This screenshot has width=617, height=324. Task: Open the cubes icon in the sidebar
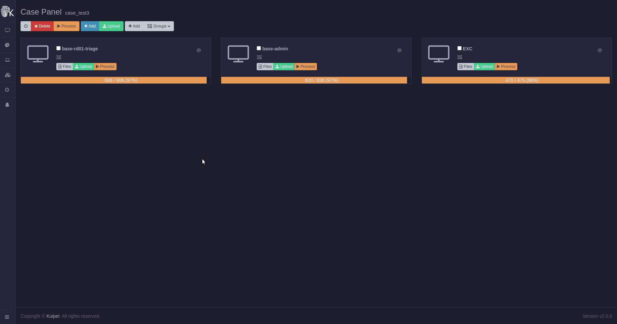click(x=7, y=75)
